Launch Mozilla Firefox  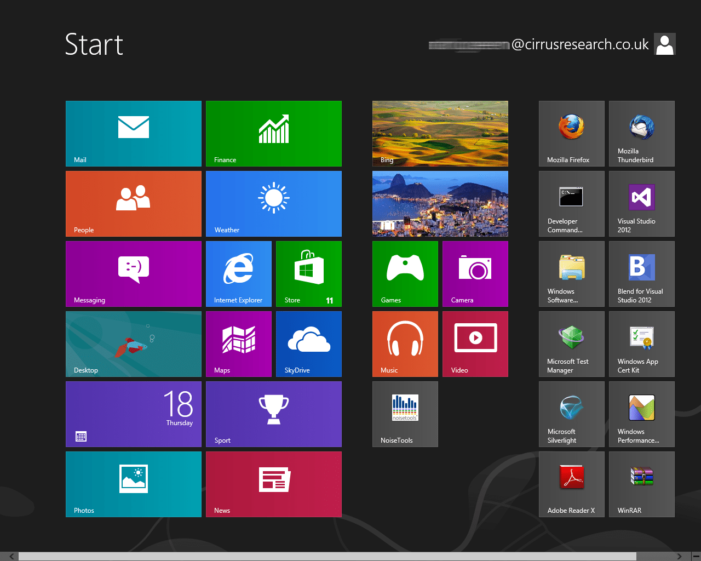coord(572,134)
